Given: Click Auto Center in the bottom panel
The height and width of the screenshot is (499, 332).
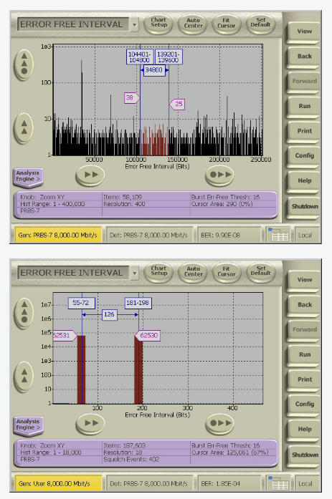Looking at the screenshot, I should tap(193, 272).
